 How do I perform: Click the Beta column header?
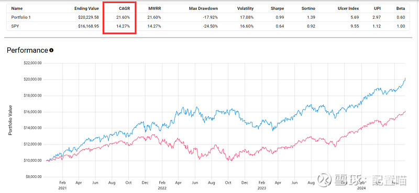click(401, 8)
